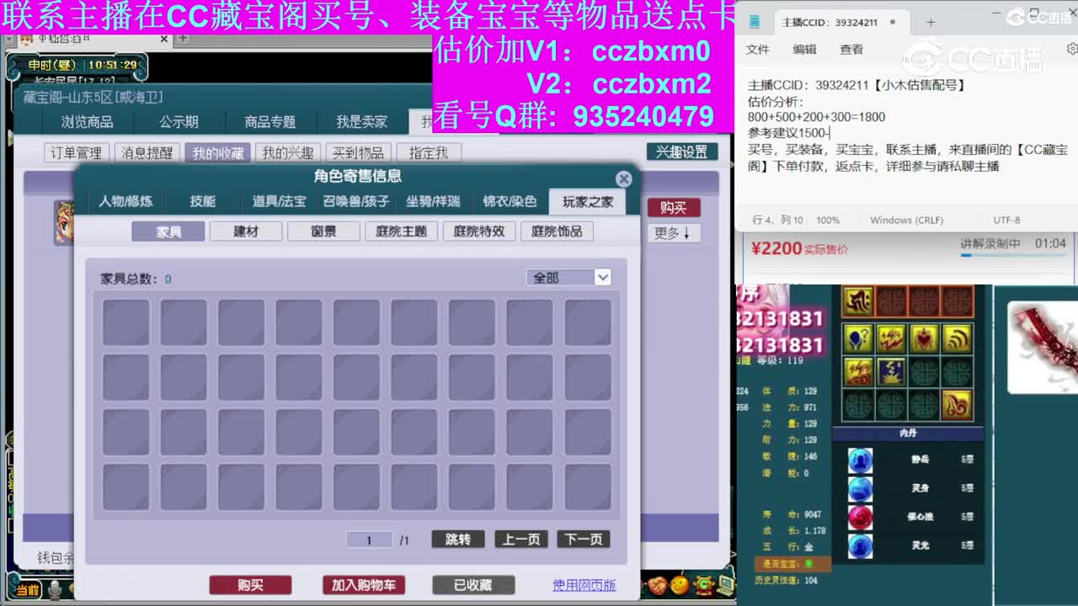Open the 使用网页版 link
This screenshot has width=1078, height=606.
pyautogui.click(x=584, y=585)
